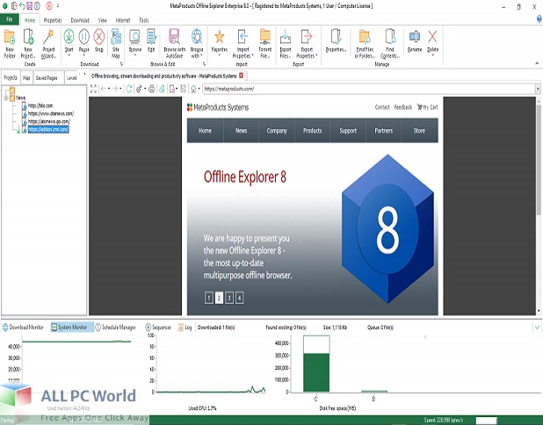Viewport: 543px width, 425px height.
Task: Open the Edit tool in the ribbon
Action: [151, 41]
